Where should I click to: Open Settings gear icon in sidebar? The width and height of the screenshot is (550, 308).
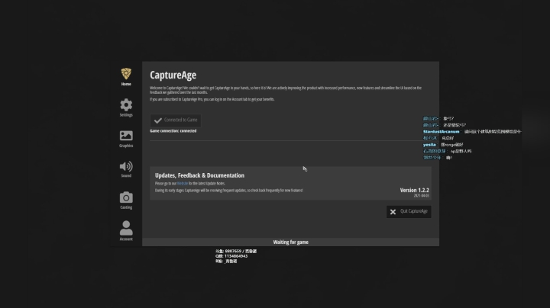point(126,105)
